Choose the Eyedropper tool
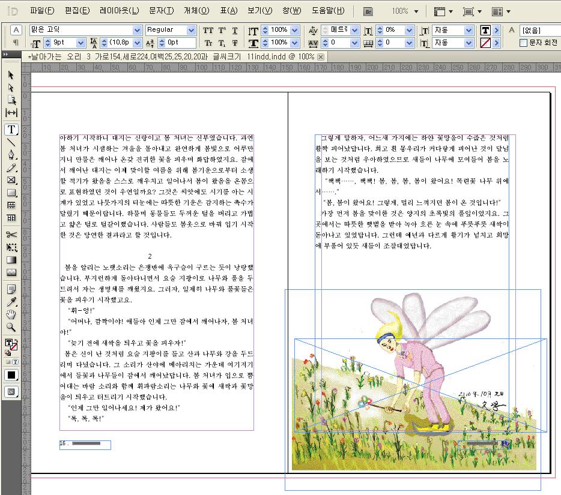Screen dimensions: 561x495 tap(11, 302)
